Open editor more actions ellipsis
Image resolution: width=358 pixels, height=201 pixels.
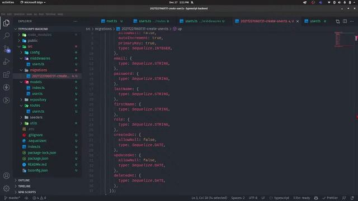pos(352,21)
